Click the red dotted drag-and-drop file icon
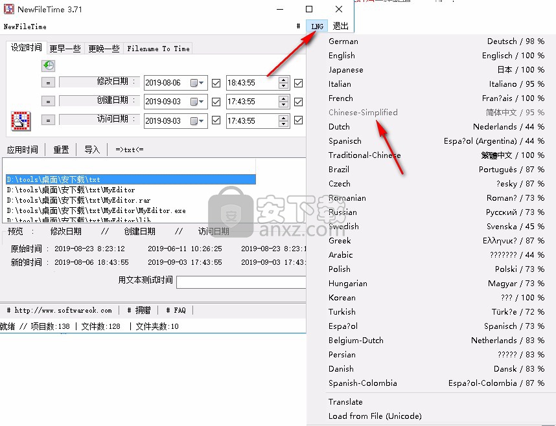Image resolution: width=556 pixels, height=426 pixels. tap(21, 121)
